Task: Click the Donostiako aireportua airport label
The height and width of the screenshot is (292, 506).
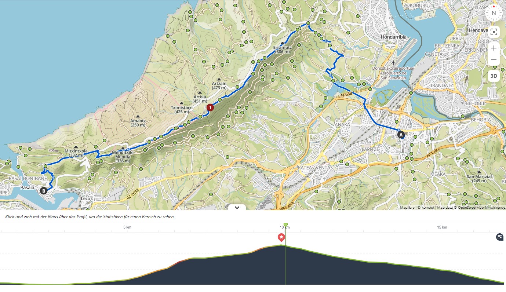Action: click(x=393, y=73)
